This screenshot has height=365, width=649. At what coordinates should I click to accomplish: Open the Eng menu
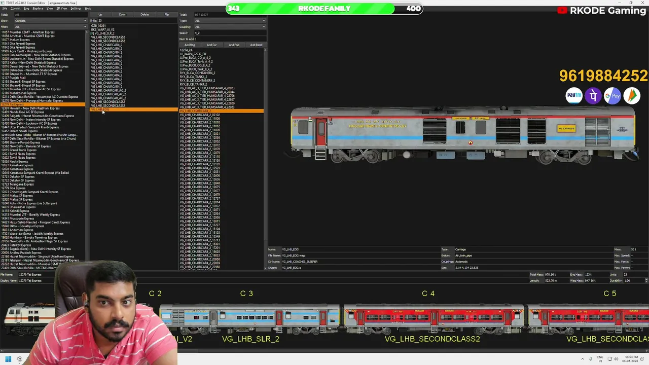pos(26,9)
